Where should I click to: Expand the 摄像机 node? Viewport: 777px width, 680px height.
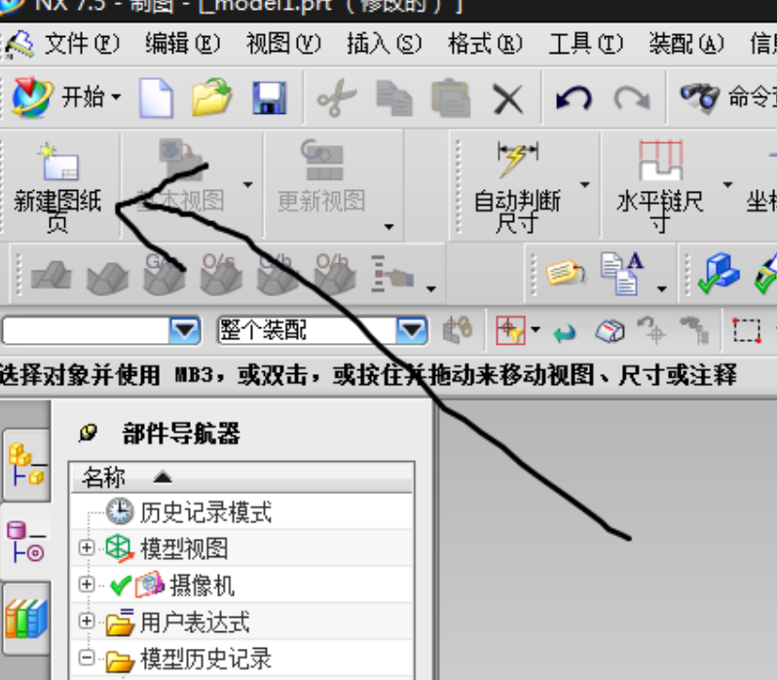[x=87, y=585]
